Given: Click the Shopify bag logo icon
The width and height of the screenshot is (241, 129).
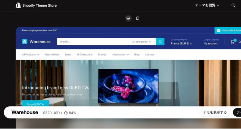Looking at the screenshot, I should pyautogui.click(x=18, y=5).
